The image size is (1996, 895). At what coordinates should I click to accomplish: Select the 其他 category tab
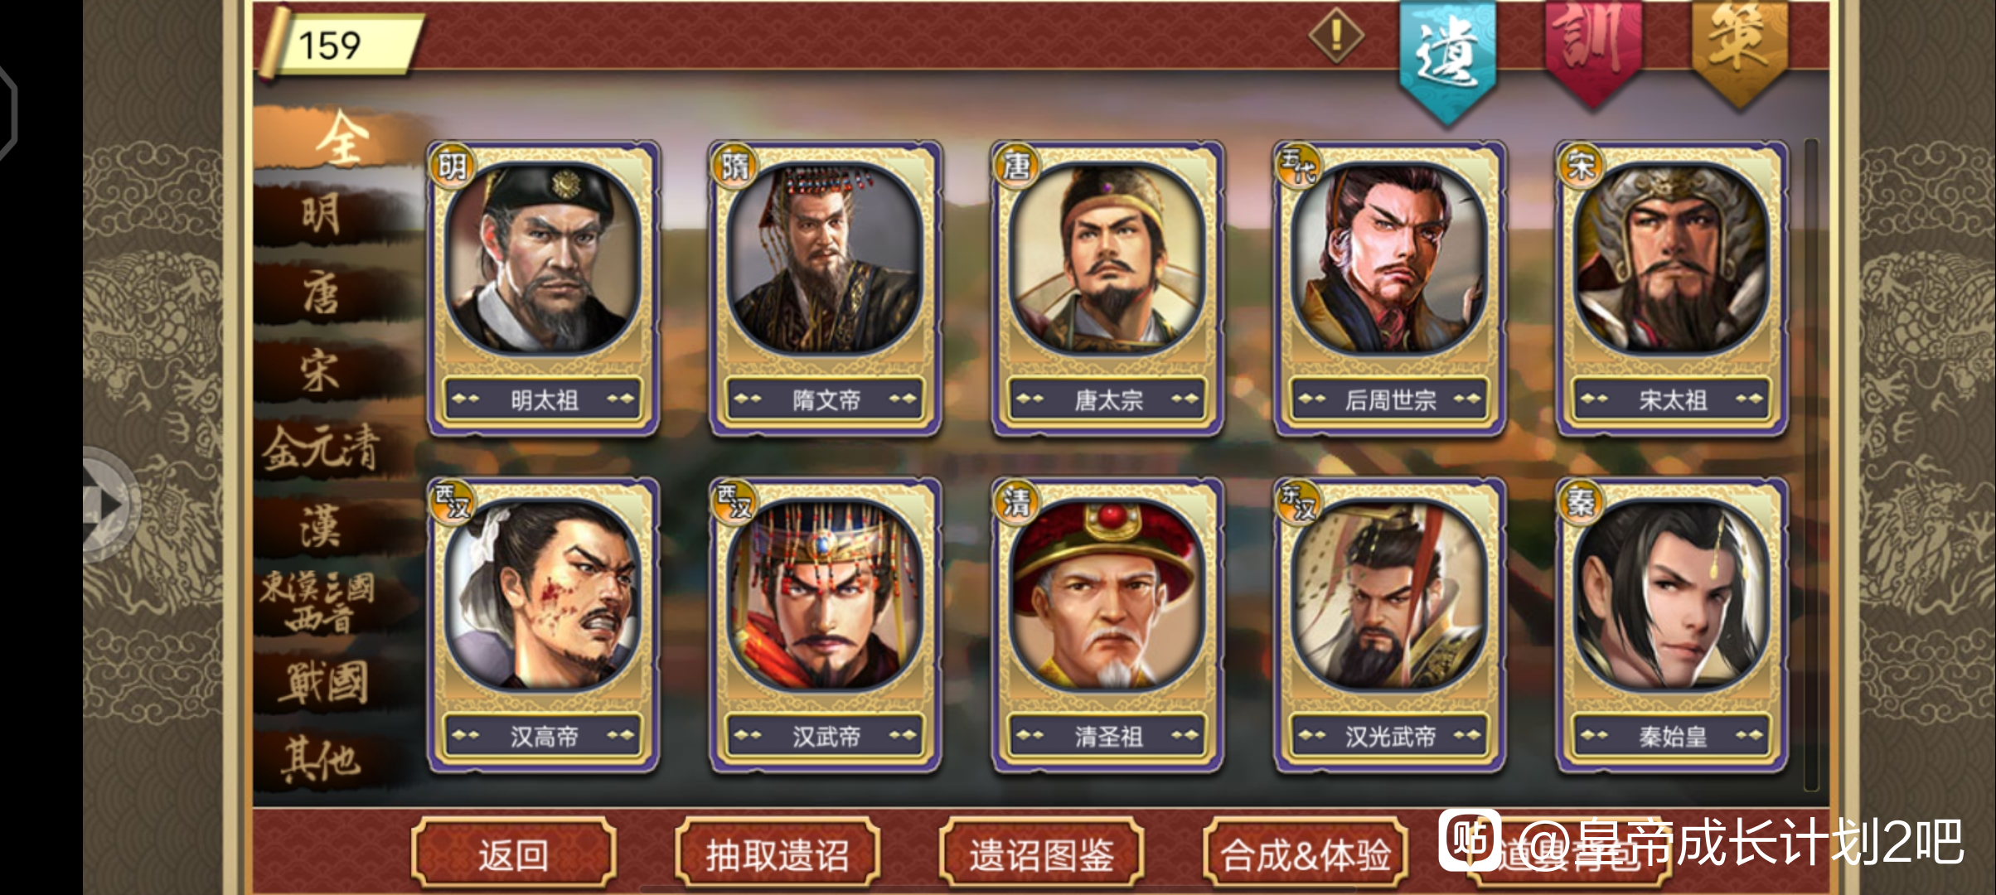pos(322,760)
